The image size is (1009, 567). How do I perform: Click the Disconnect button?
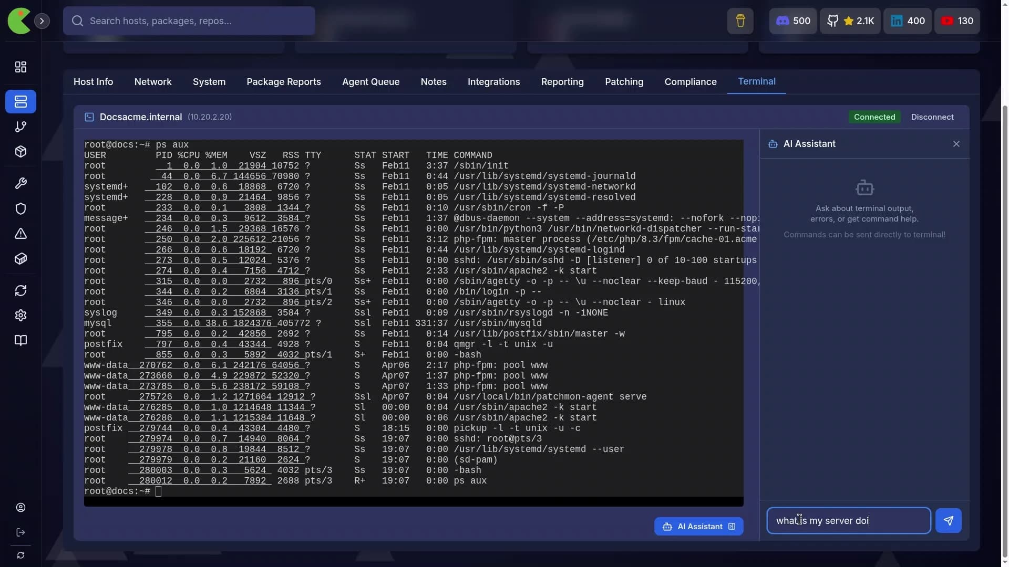[932, 117]
